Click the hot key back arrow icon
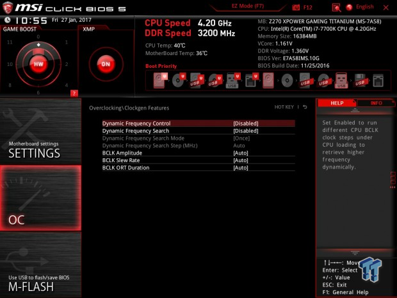Screen dimensions: 397x298 coord(305,107)
